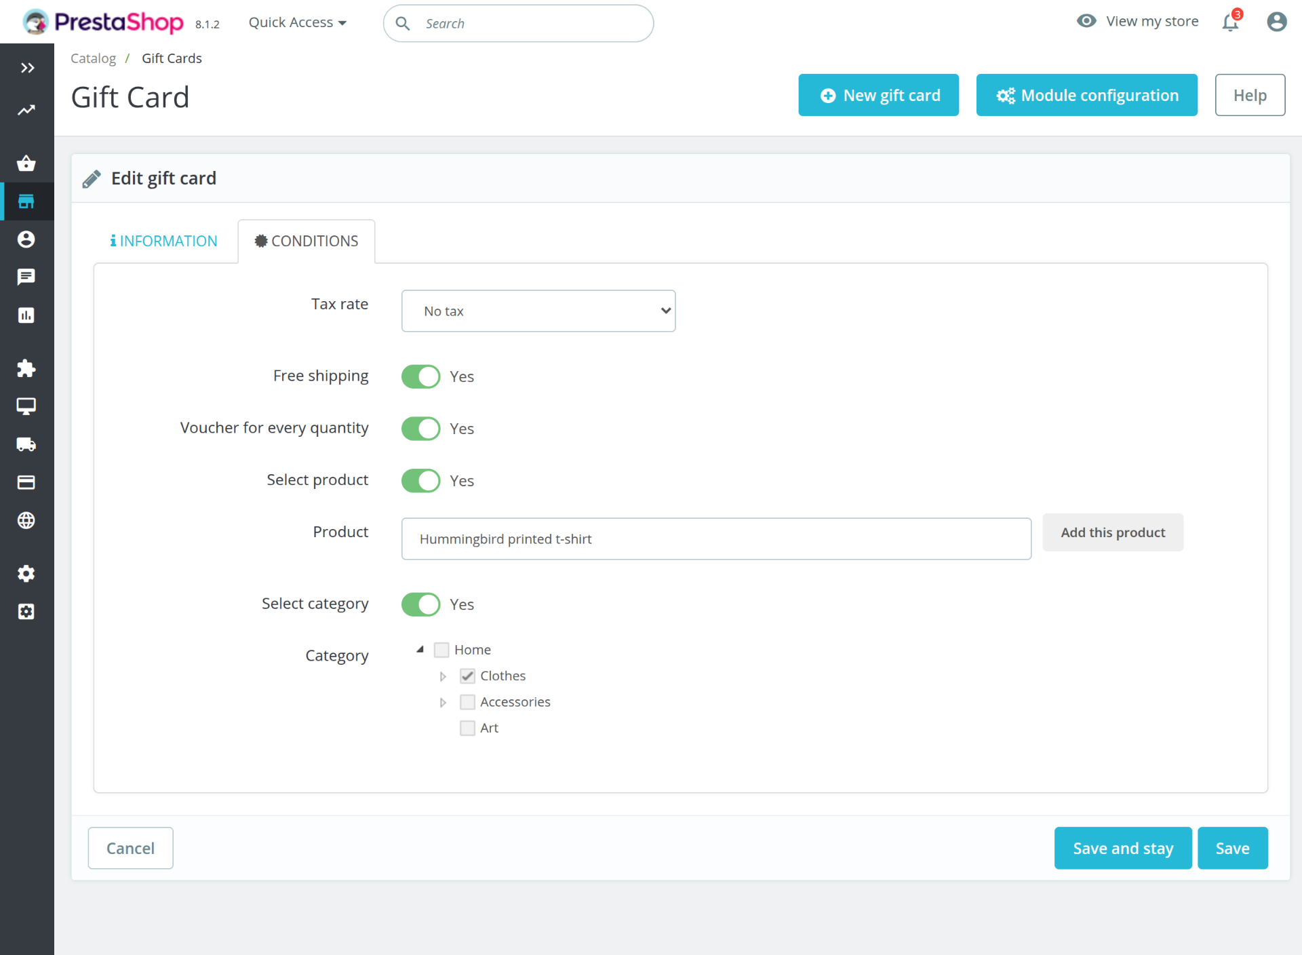
Task: Open the Tax rate dropdown
Action: 538,311
